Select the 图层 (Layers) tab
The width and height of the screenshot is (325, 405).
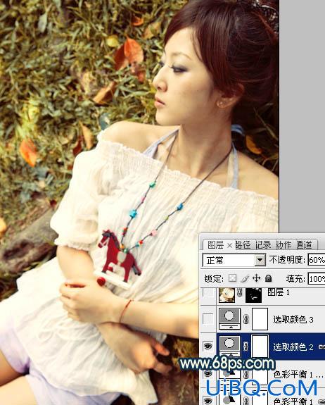(216, 244)
